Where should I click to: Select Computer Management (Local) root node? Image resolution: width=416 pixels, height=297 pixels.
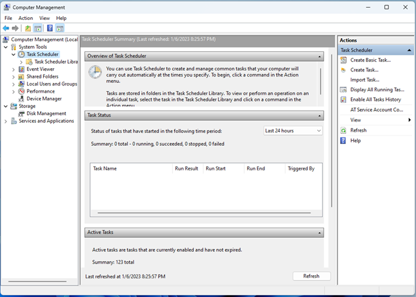tap(44, 40)
